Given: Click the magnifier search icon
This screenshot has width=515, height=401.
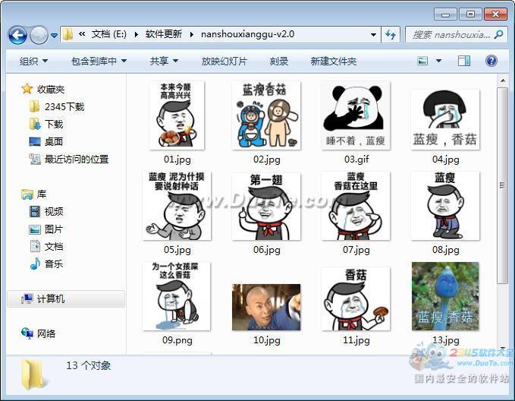Looking at the screenshot, I should click(499, 34).
